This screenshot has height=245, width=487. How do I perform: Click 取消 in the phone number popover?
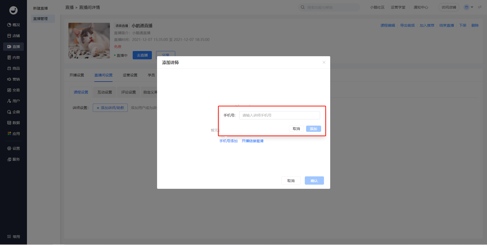point(296,129)
